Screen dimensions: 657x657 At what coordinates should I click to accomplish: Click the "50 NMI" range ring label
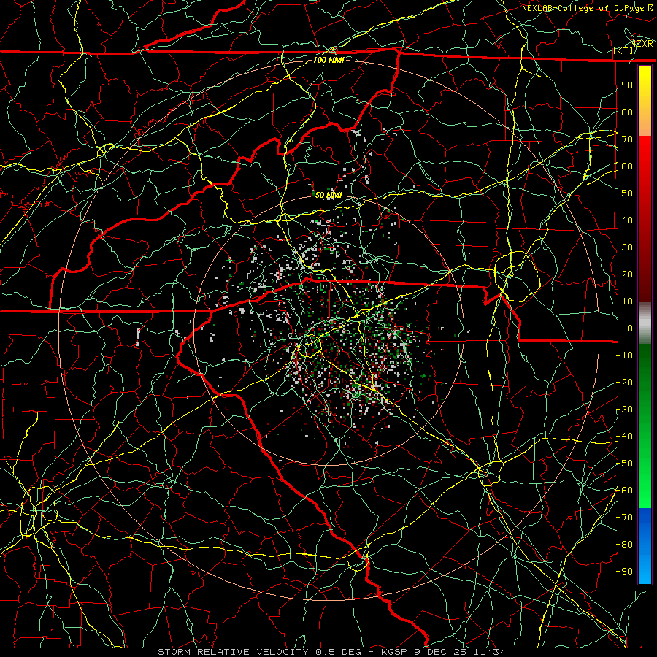pyautogui.click(x=328, y=195)
